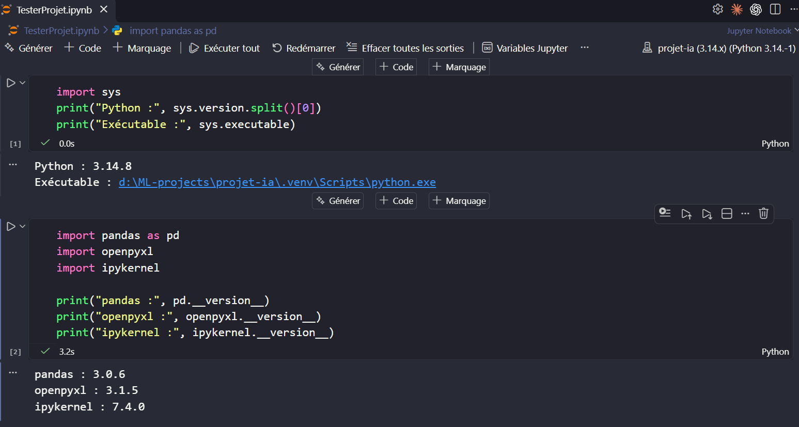Execute cell and below using the cell toolbar icon
The image size is (799, 427).
pos(707,214)
